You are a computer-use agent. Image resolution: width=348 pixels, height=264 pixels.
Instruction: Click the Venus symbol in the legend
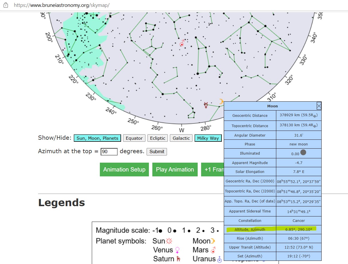pyautogui.click(x=178, y=250)
